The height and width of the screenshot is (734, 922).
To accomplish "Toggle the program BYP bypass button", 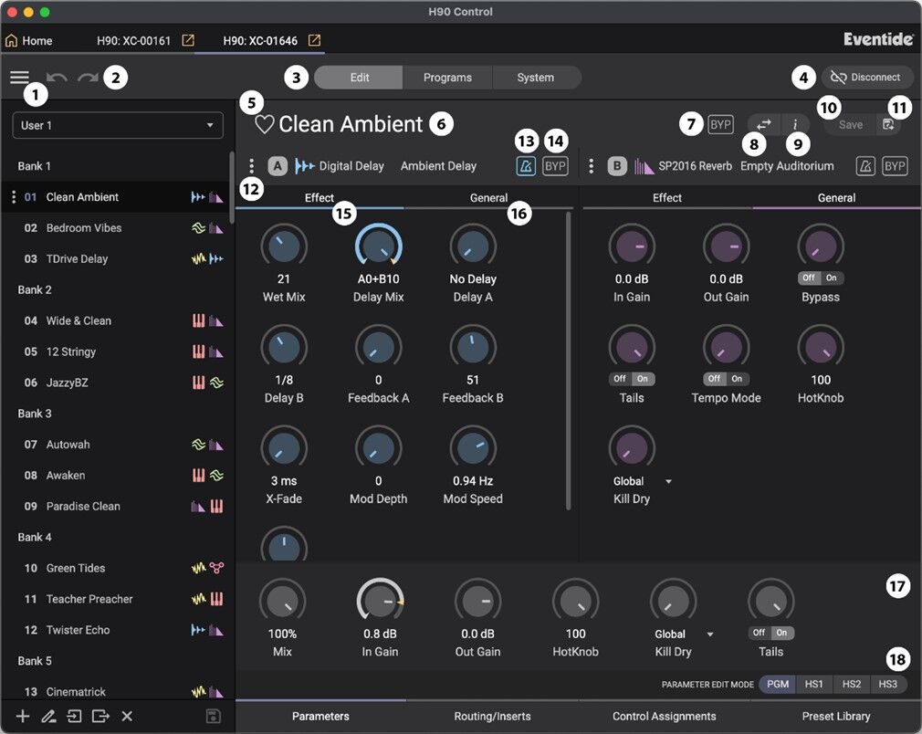I will tap(720, 125).
